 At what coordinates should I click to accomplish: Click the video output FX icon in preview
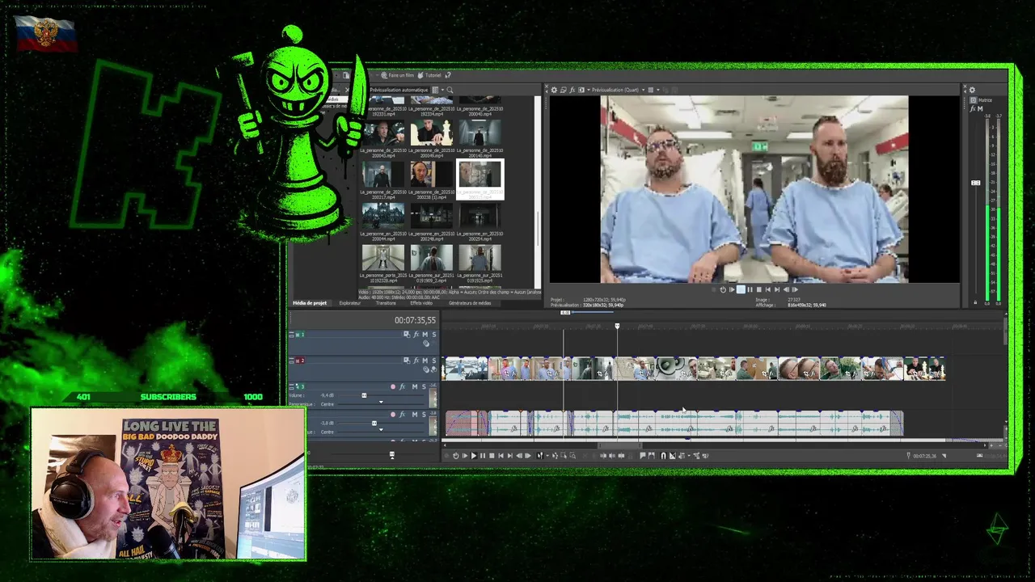(x=572, y=90)
